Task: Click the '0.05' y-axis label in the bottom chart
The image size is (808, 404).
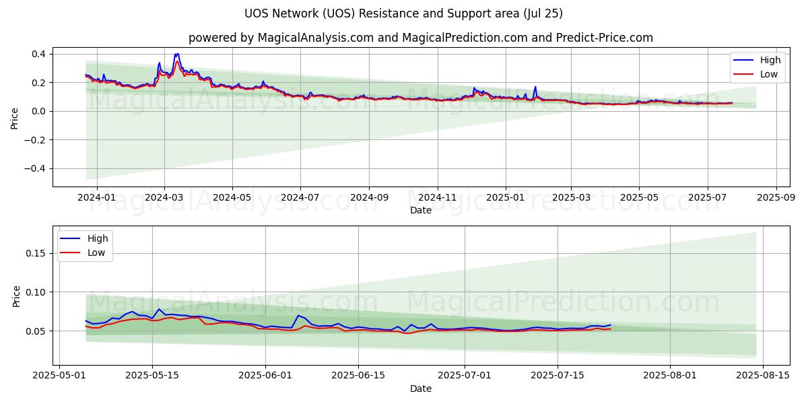Action: 36,331
